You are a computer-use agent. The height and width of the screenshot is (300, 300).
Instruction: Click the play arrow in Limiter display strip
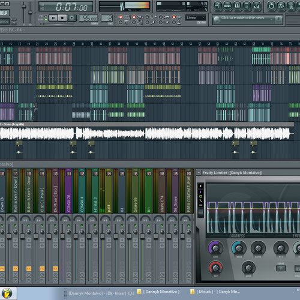200,186
